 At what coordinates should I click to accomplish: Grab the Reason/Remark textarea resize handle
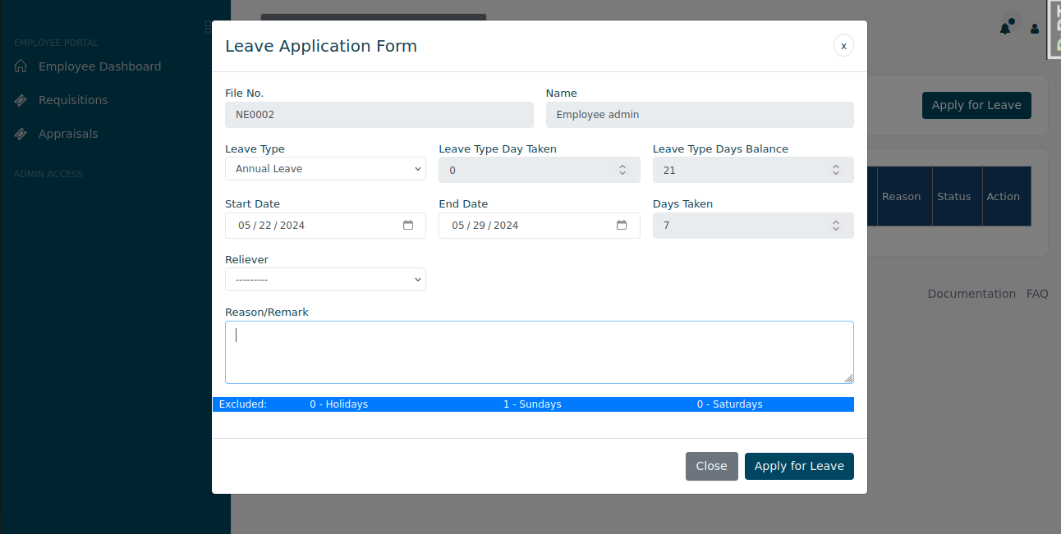[x=848, y=378]
